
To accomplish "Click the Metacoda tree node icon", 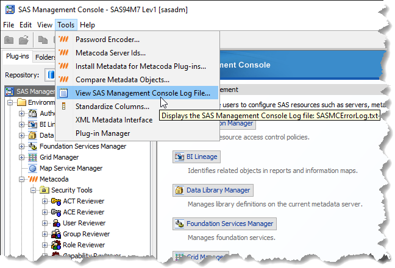I will pyautogui.click(x=33, y=179).
